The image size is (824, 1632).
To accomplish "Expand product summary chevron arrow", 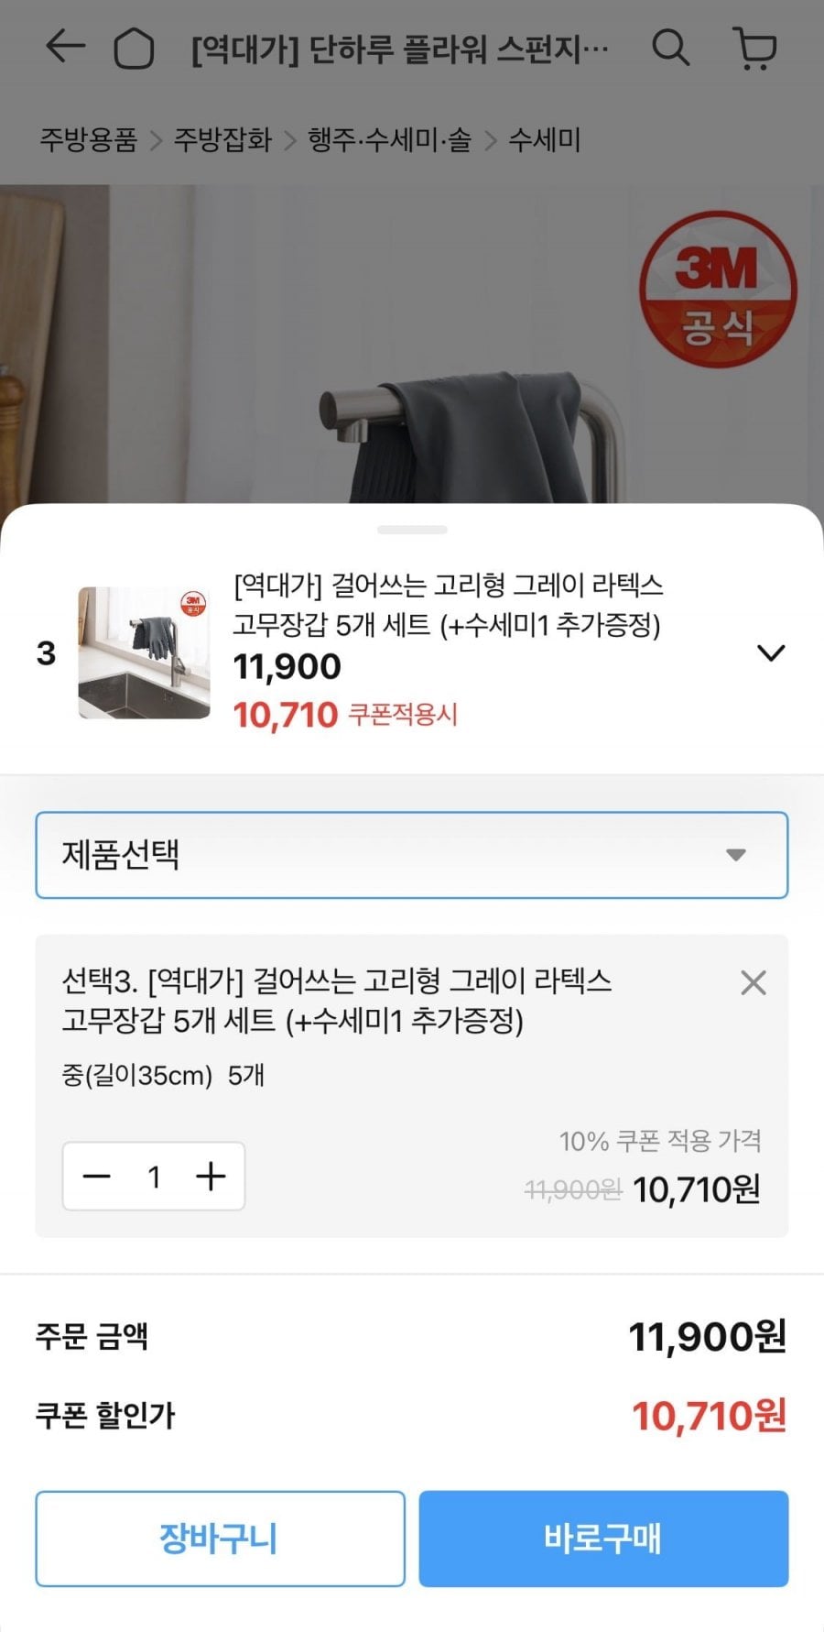I will [771, 653].
